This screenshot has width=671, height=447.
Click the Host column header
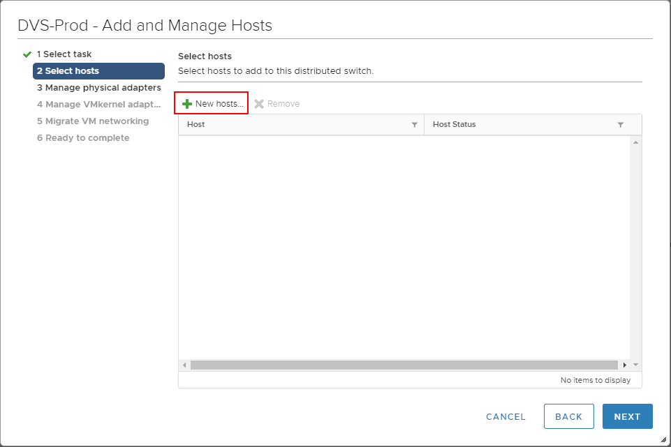coord(196,124)
